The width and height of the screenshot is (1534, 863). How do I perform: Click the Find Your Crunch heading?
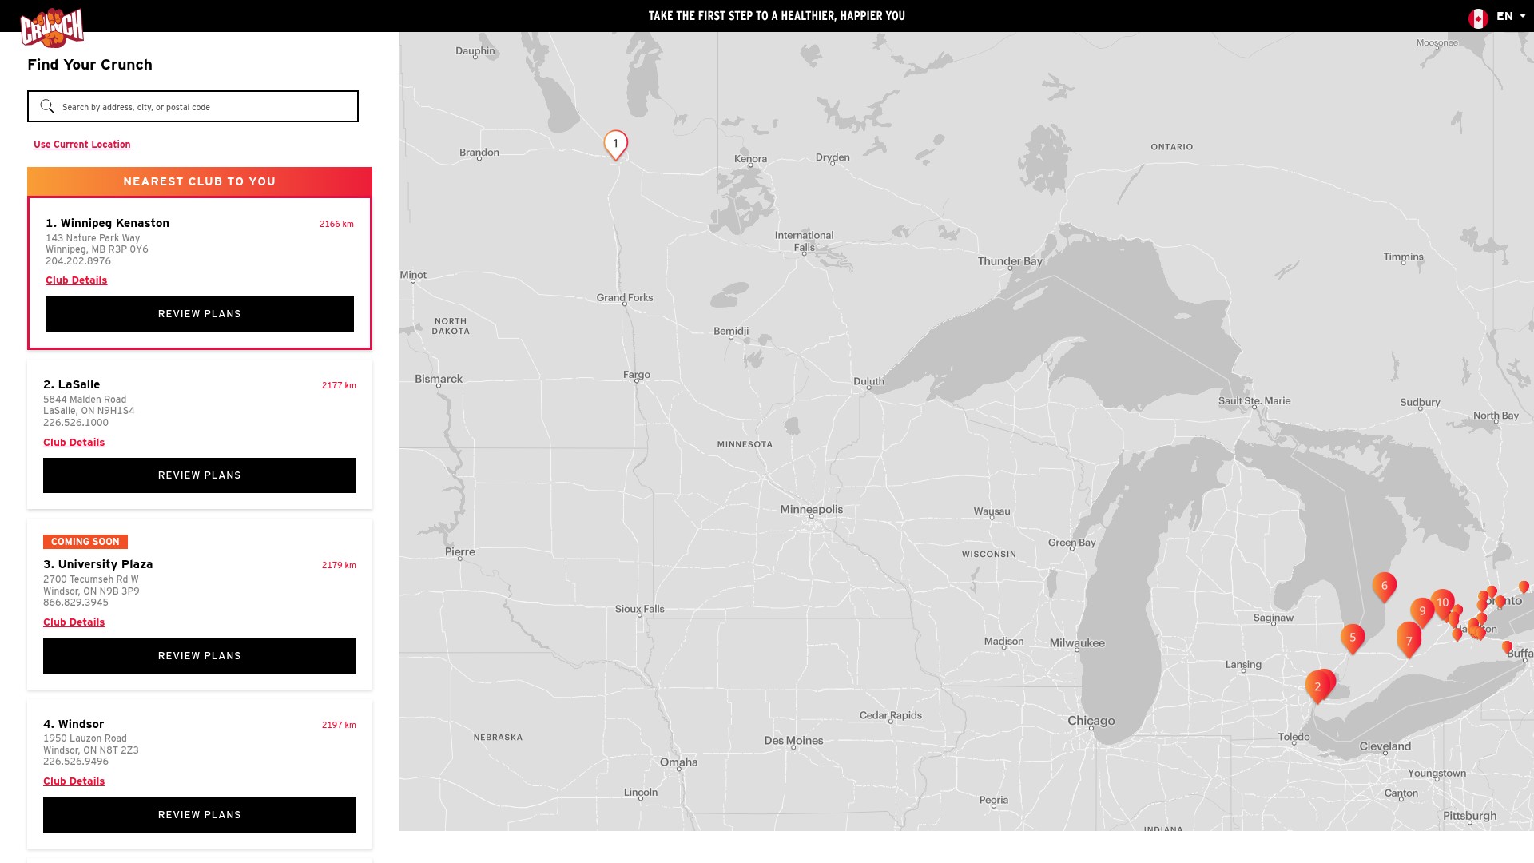[x=89, y=65]
